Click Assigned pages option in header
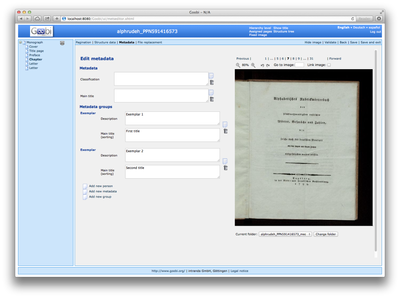400x298 pixels. pyautogui.click(x=261, y=32)
